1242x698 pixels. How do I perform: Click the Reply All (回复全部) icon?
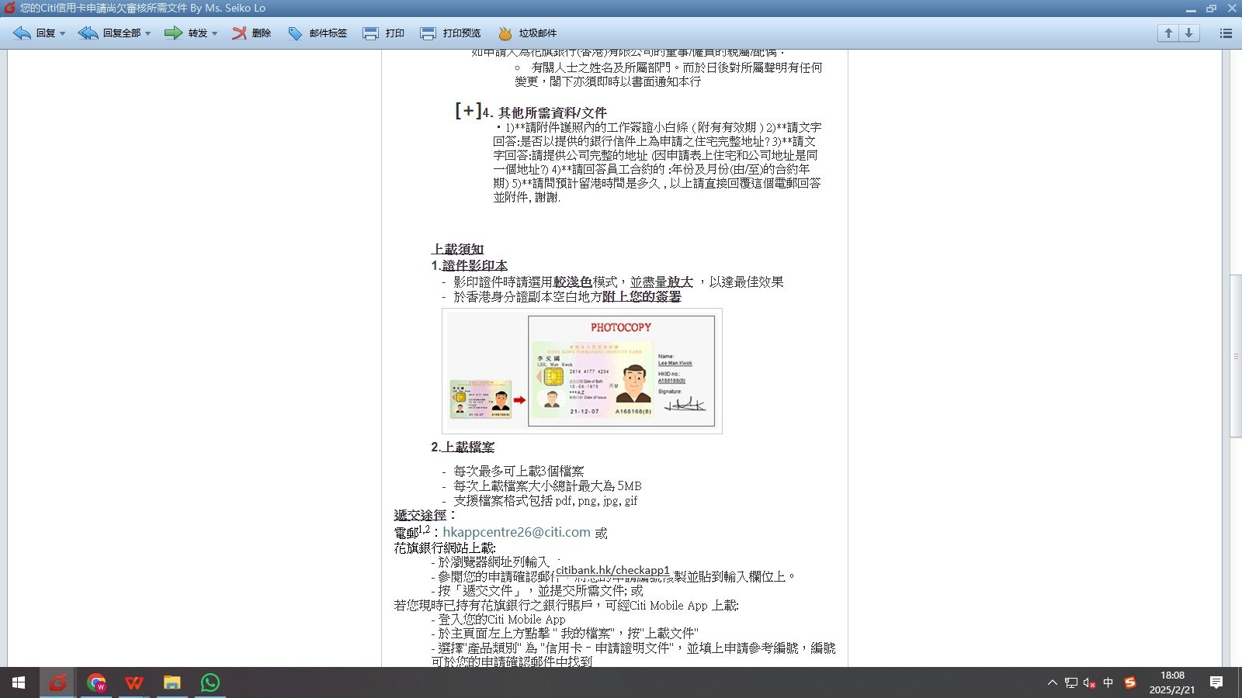[88, 33]
